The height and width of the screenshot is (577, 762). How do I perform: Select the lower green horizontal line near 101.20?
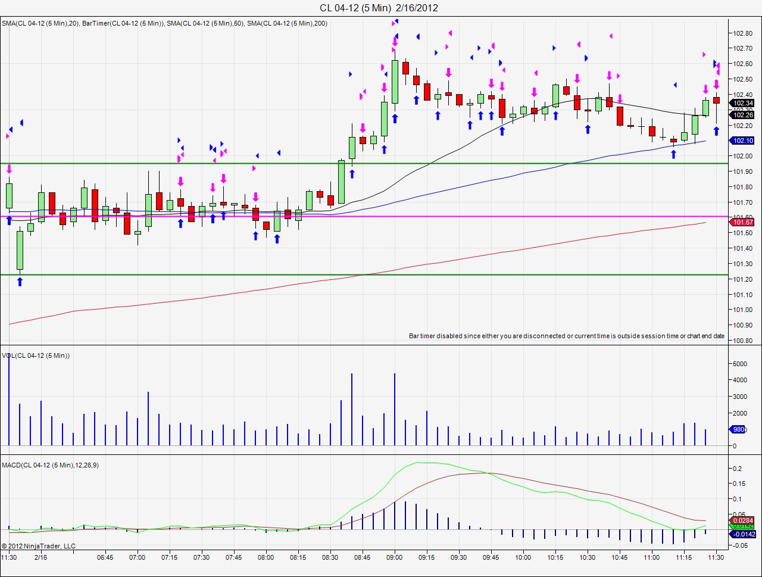coord(364,275)
